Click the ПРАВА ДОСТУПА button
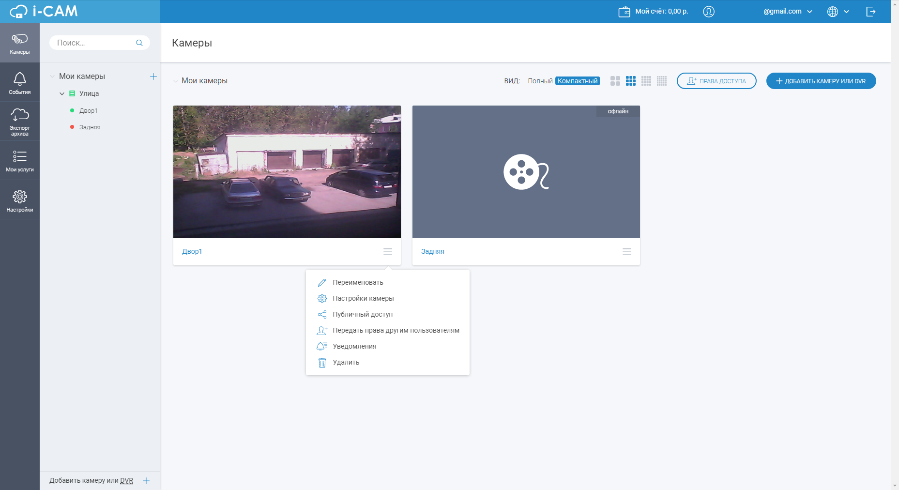Image resolution: width=899 pixels, height=490 pixels. point(716,81)
